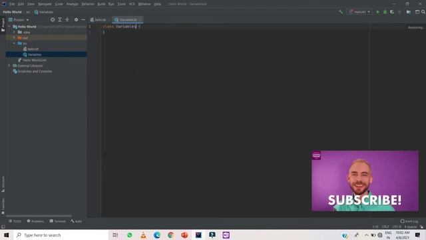
Task: Run with Coverage using shield icon
Action: coord(392,12)
